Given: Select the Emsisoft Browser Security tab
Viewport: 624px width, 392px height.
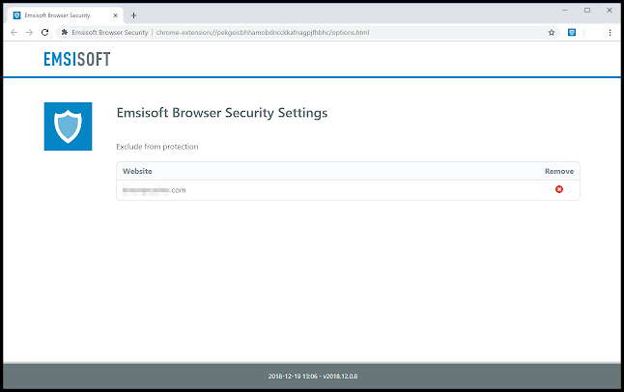Looking at the screenshot, I should (58, 15).
